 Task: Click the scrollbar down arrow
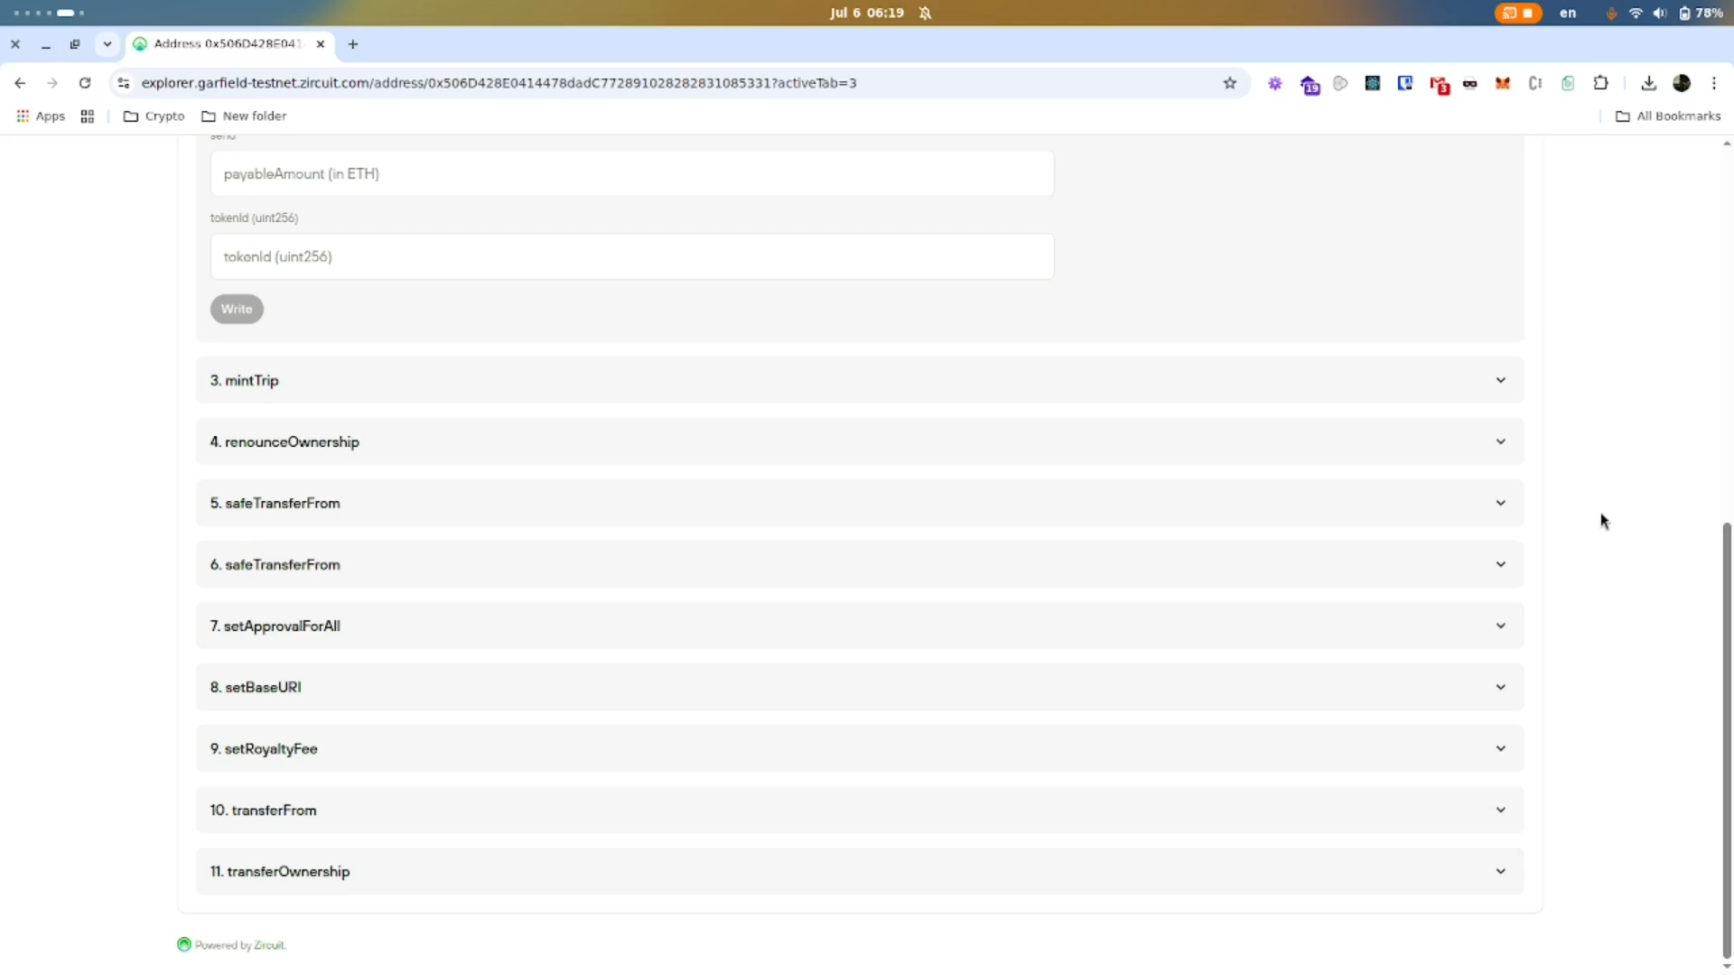pyautogui.click(x=1727, y=967)
